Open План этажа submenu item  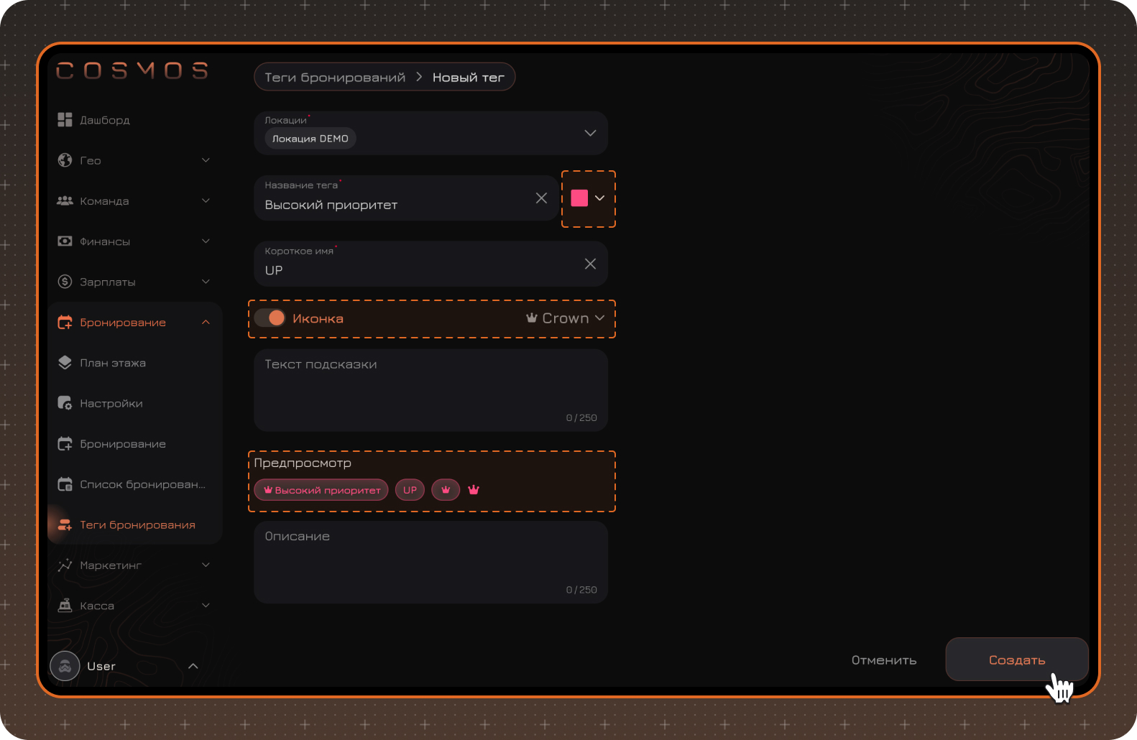pos(113,363)
